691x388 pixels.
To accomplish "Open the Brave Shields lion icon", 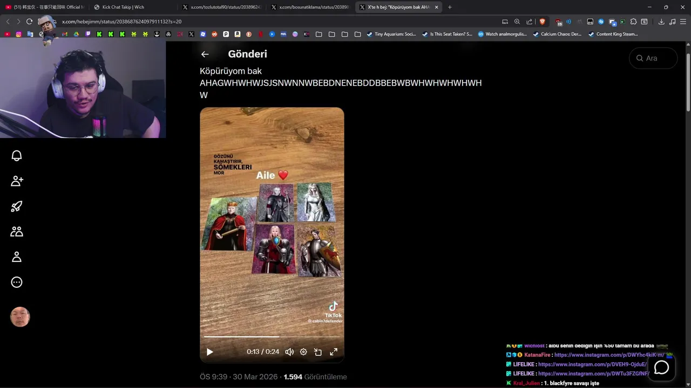I will pos(543,22).
